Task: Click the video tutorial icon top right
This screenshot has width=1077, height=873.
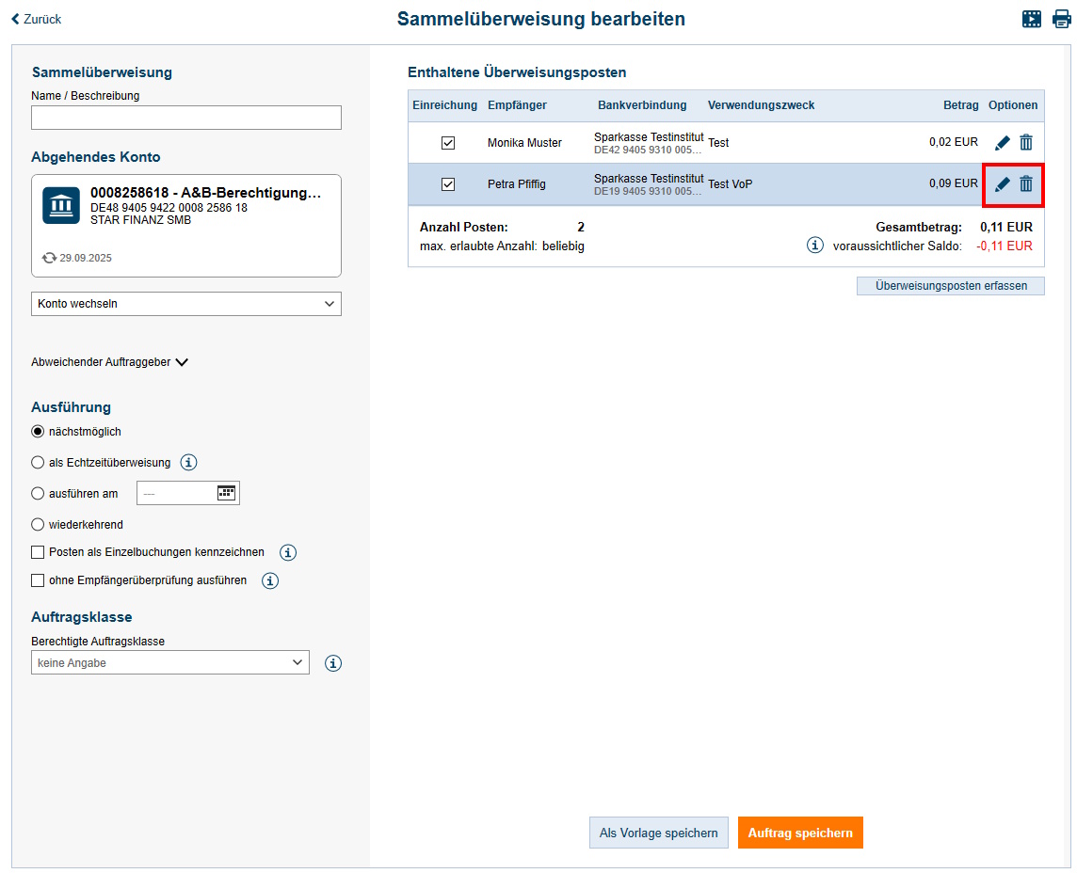Action: tap(1031, 18)
